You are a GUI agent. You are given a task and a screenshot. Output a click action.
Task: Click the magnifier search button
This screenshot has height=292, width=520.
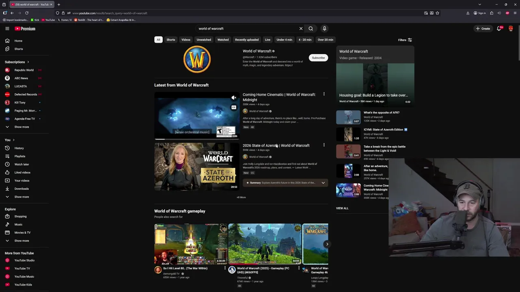[x=311, y=28]
